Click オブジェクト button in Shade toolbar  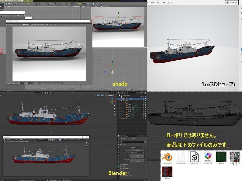pyautogui.click(x=9, y=4)
